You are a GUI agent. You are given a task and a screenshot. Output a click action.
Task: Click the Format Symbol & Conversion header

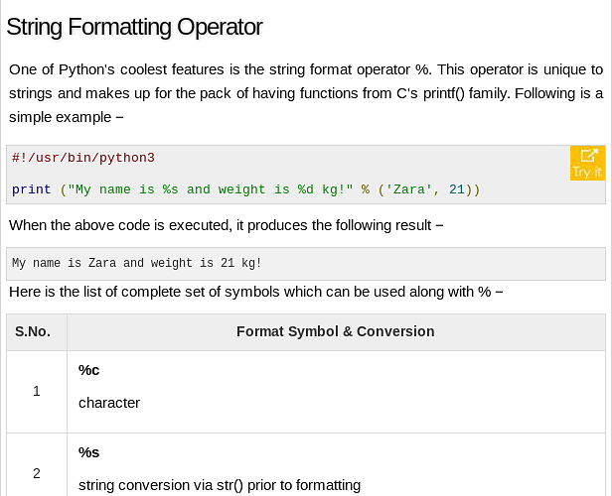pyautogui.click(x=335, y=331)
